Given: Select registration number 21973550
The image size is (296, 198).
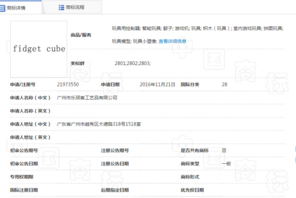Looking at the screenshot, I should (x=68, y=84).
